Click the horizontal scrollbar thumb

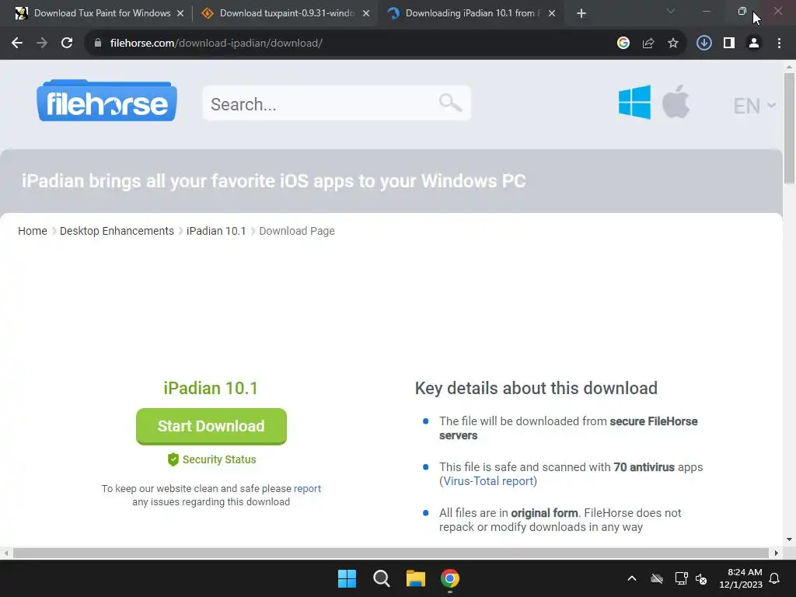click(391, 553)
